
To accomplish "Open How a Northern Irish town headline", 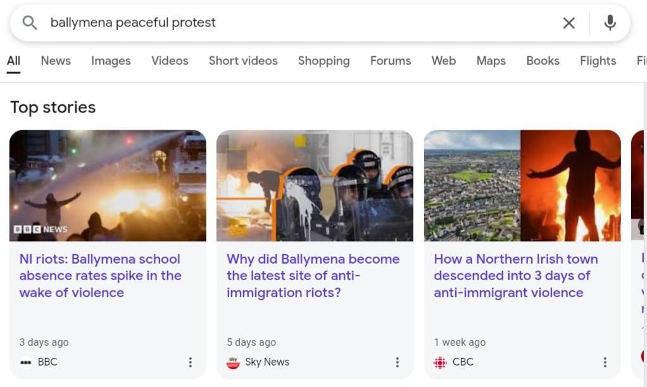I will 516,276.
